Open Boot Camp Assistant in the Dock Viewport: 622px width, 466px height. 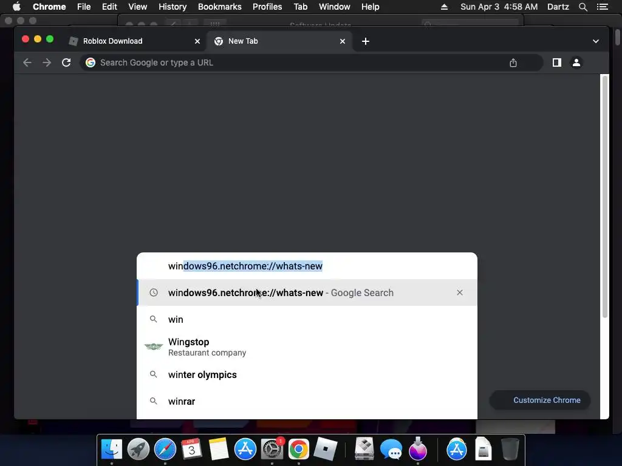[x=364, y=449]
